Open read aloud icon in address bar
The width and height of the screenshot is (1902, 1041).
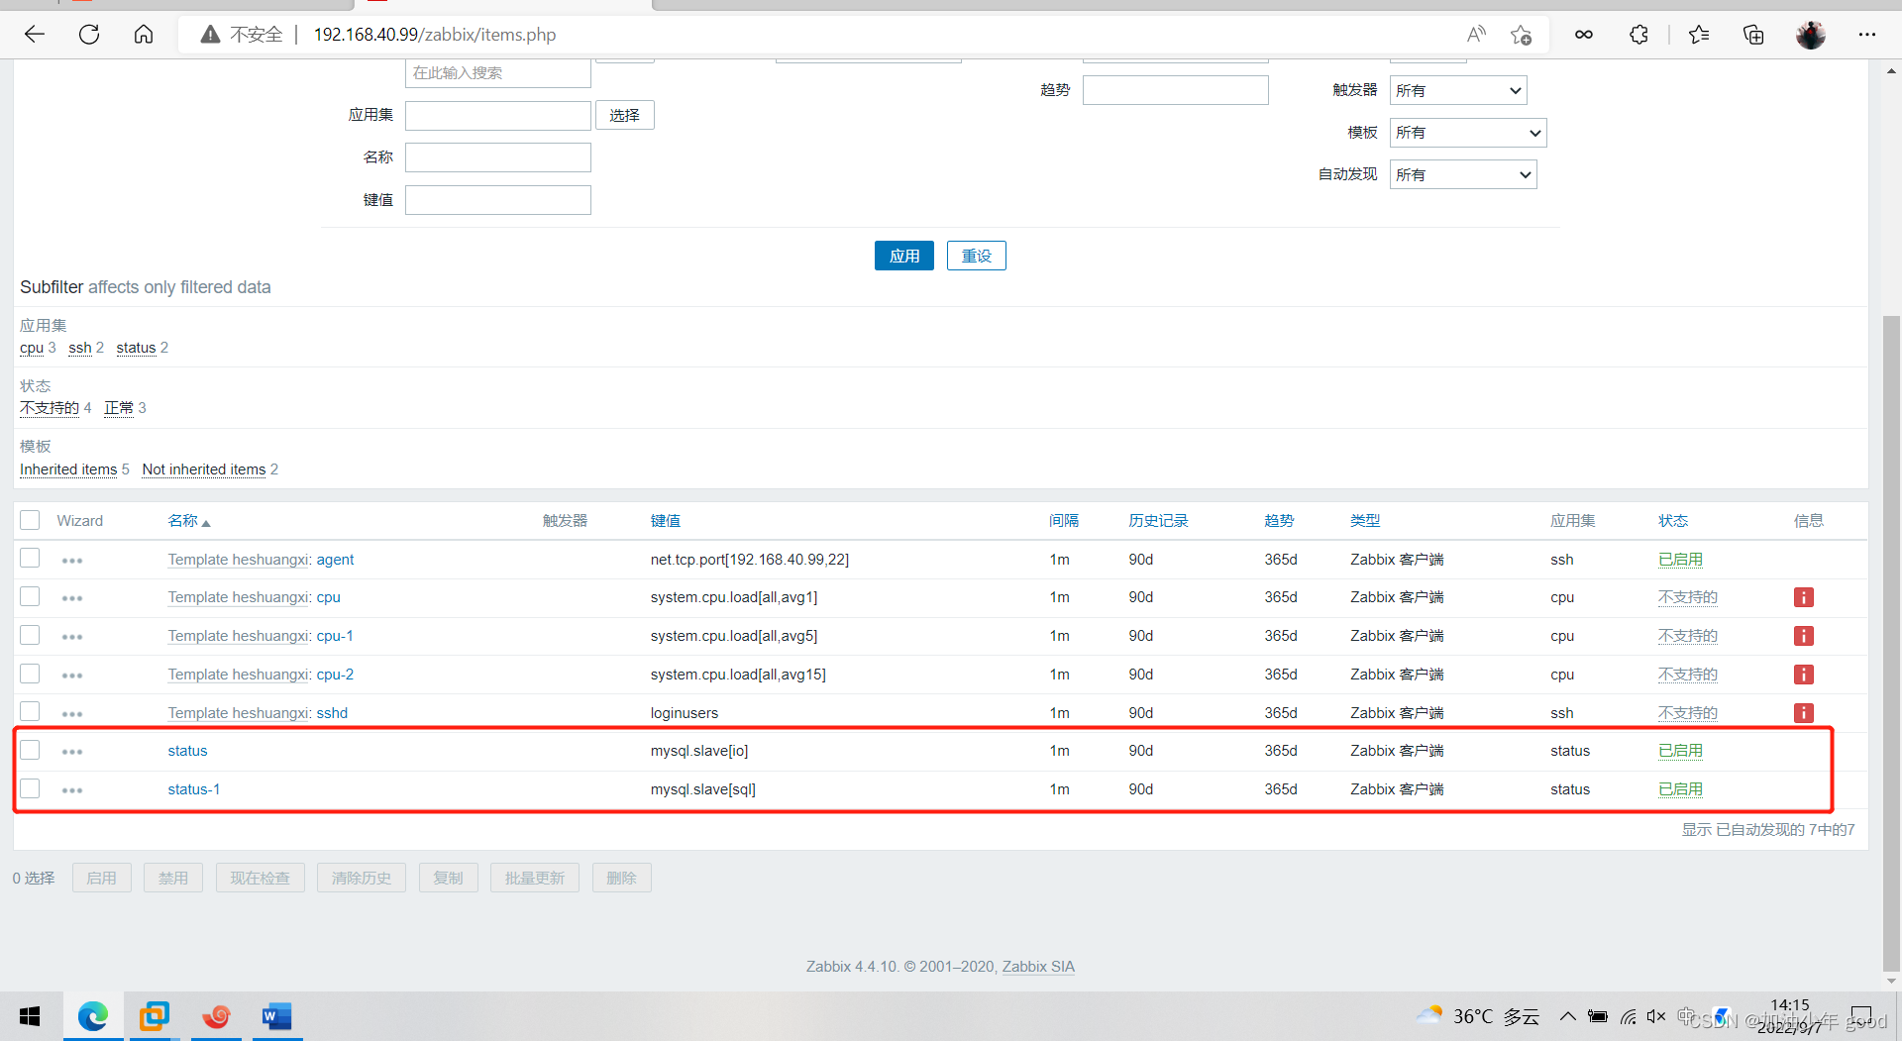pos(1476,35)
